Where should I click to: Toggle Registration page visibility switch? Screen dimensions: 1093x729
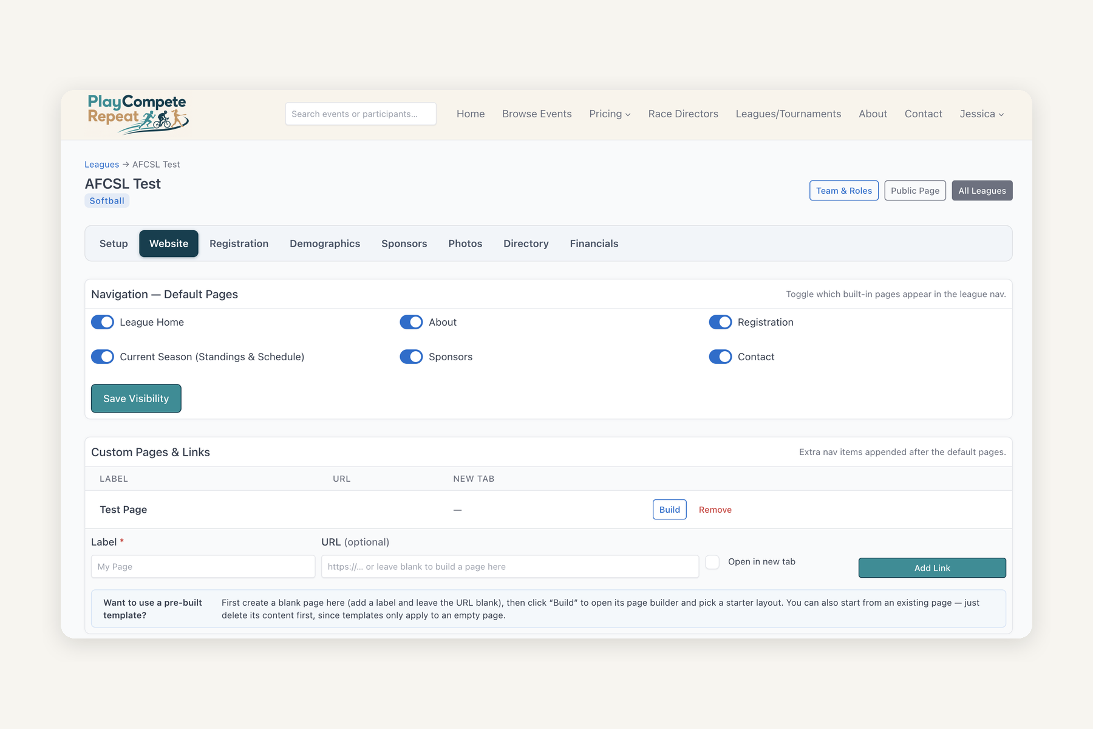(x=720, y=322)
